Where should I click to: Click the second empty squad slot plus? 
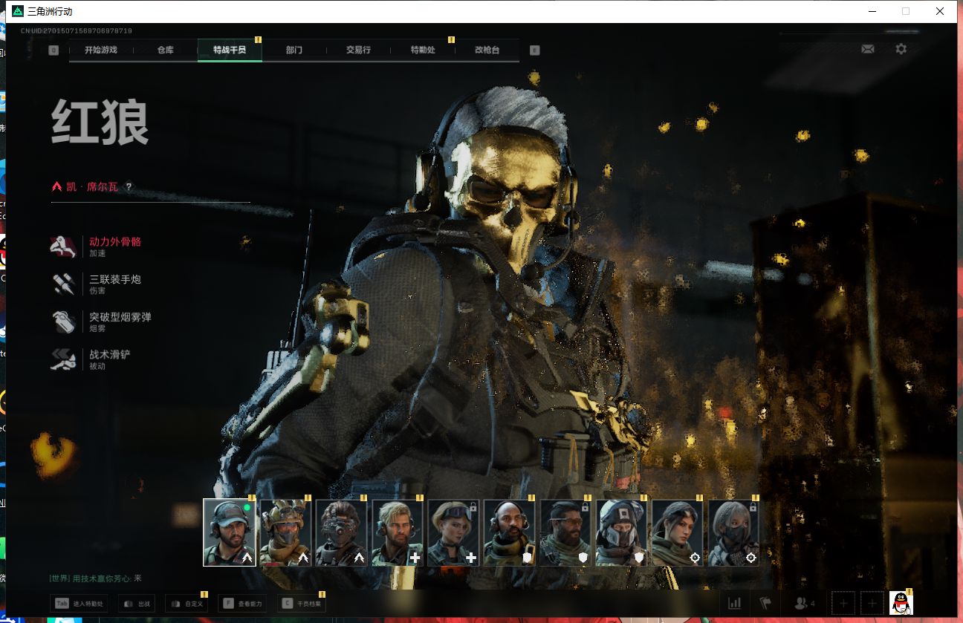pyautogui.click(x=872, y=604)
